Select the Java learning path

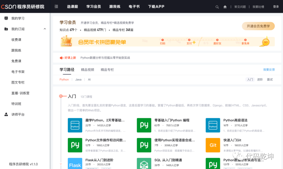tap(78, 80)
